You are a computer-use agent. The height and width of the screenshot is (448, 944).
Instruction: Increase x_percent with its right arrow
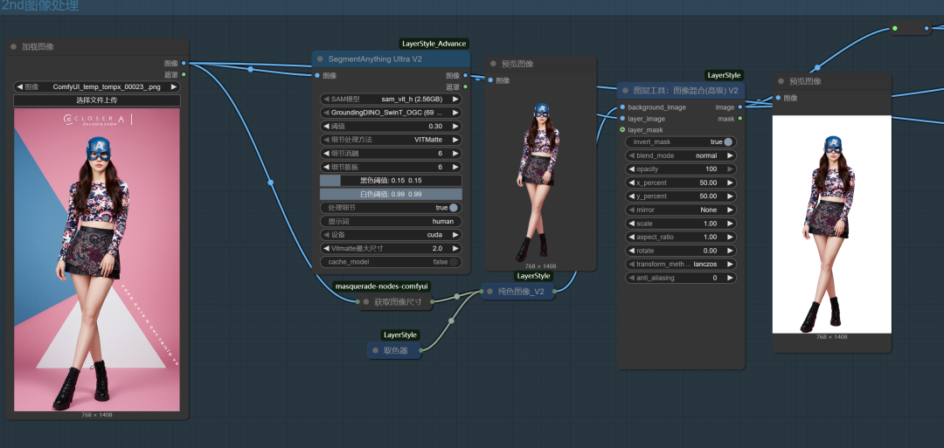click(x=730, y=183)
